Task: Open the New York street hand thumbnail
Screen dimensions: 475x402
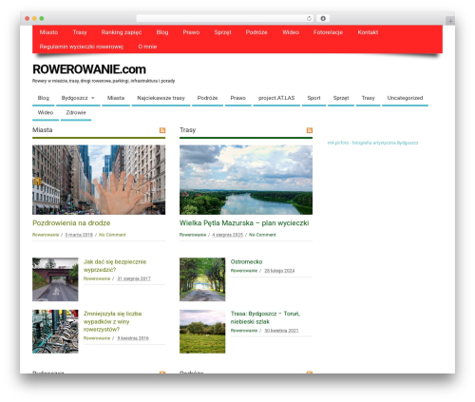Action: 99,180
